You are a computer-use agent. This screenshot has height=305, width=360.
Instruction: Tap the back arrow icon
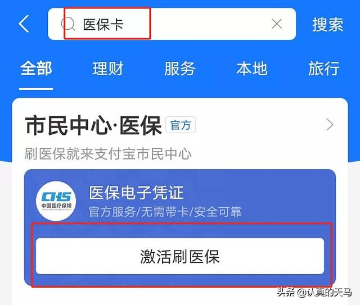pyautogui.click(x=24, y=24)
